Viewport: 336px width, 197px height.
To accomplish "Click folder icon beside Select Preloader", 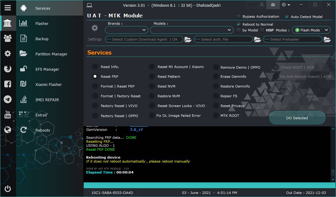I will click(327, 39).
